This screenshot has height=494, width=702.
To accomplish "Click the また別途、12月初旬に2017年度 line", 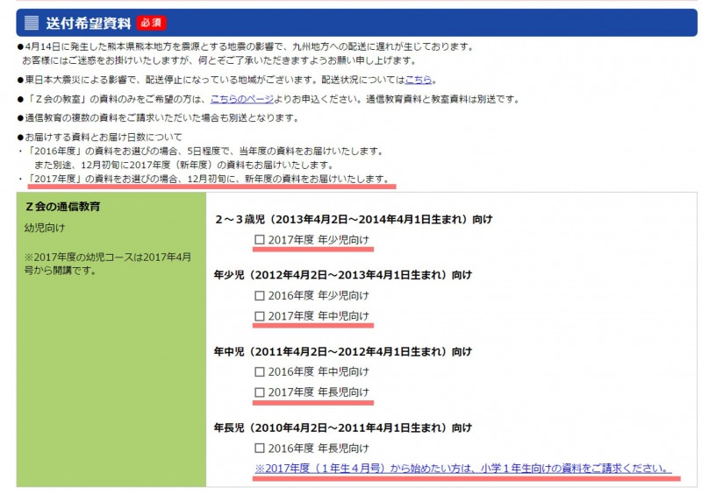I will 183,165.
